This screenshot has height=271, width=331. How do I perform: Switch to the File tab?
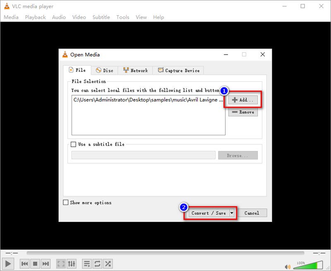coord(77,70)
